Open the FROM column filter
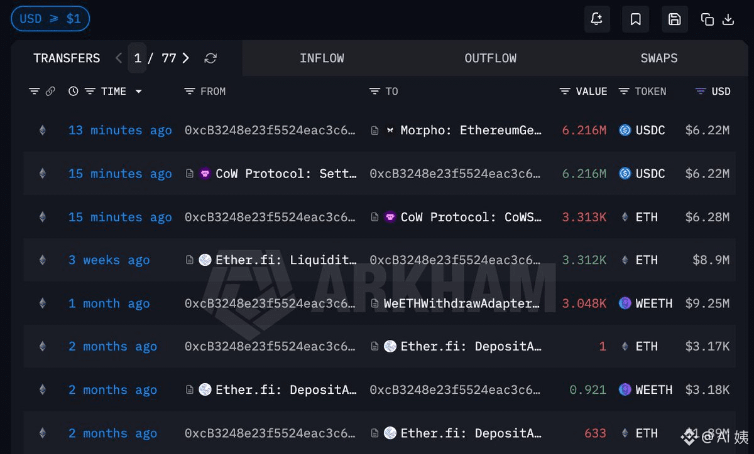 [189, 92]
